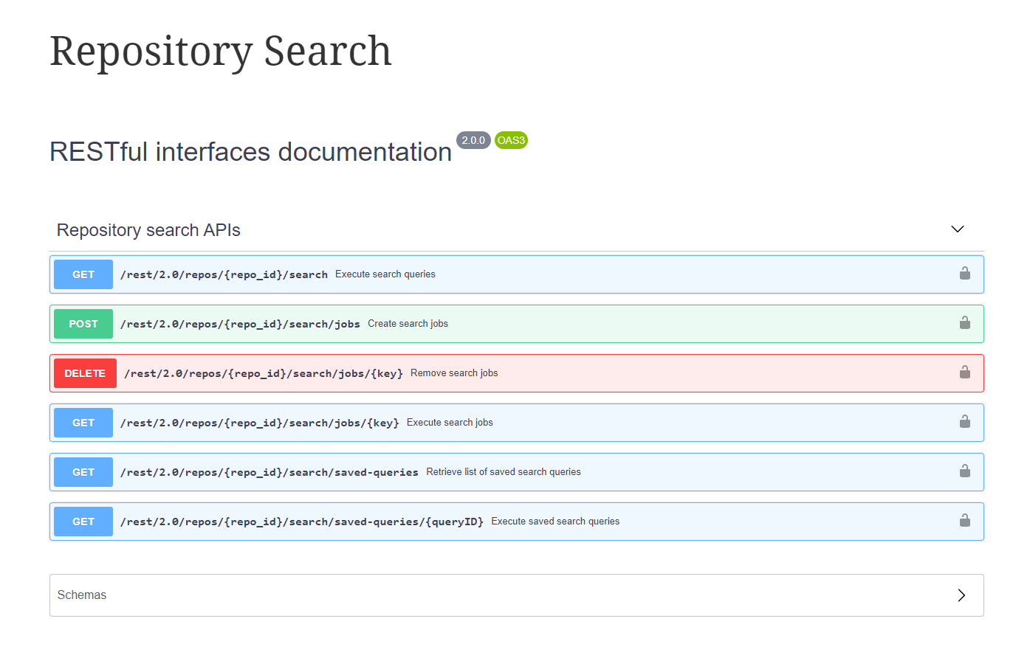Image resolution: width=1030 pixels, height=658 pixels.
Task: Click the Schemas section label
Action: tap(82, 595)
